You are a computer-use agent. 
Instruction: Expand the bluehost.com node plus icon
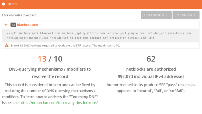6,25
